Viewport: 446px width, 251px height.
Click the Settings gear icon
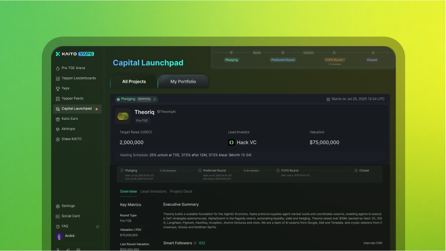coord(58,206)
